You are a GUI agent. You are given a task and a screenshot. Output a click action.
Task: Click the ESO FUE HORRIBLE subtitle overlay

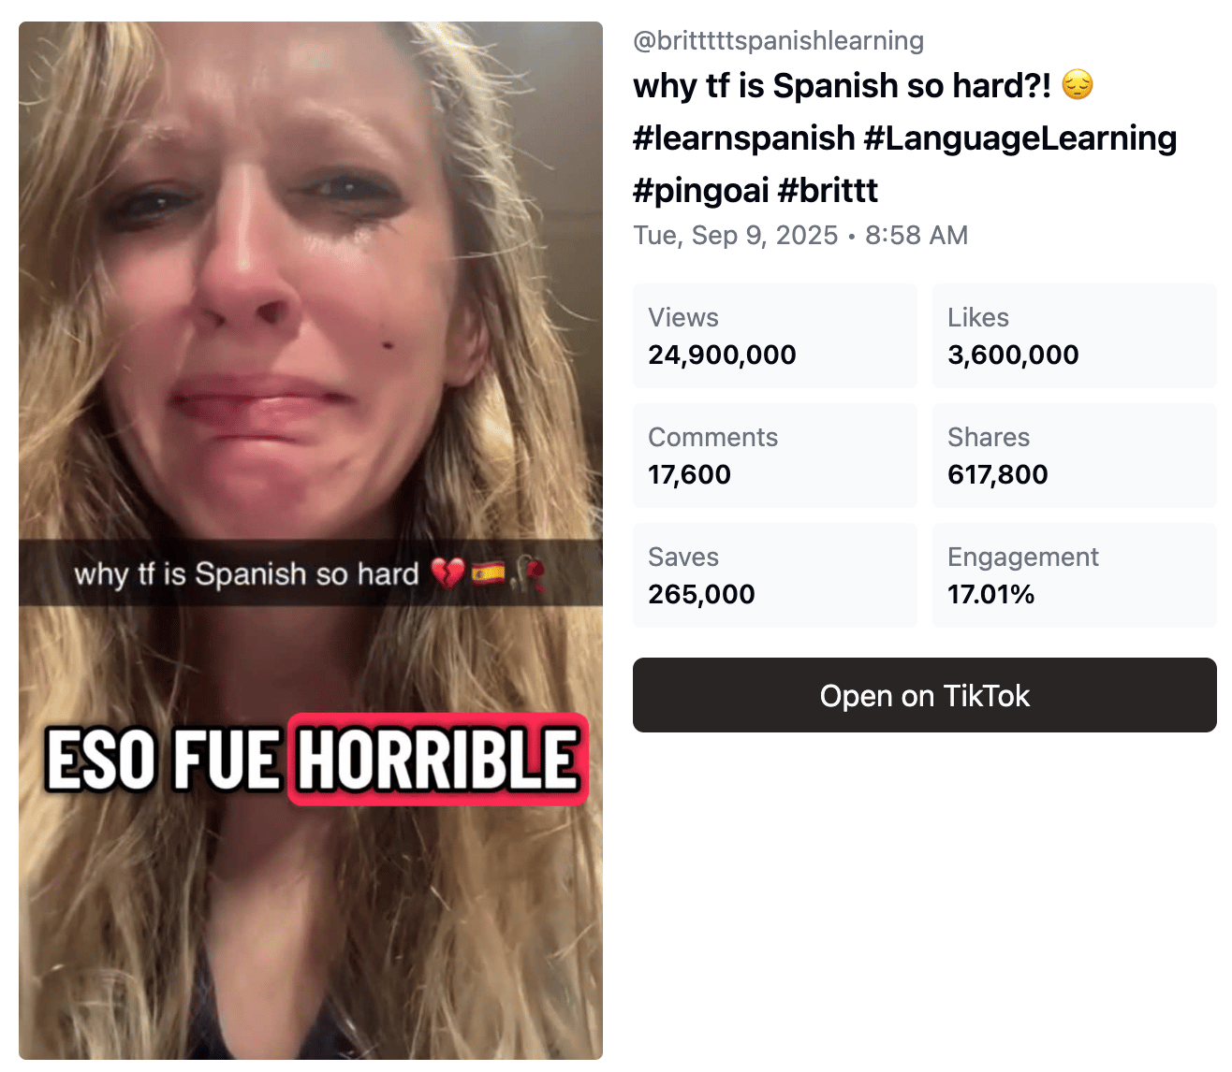[x=316, y=759]
